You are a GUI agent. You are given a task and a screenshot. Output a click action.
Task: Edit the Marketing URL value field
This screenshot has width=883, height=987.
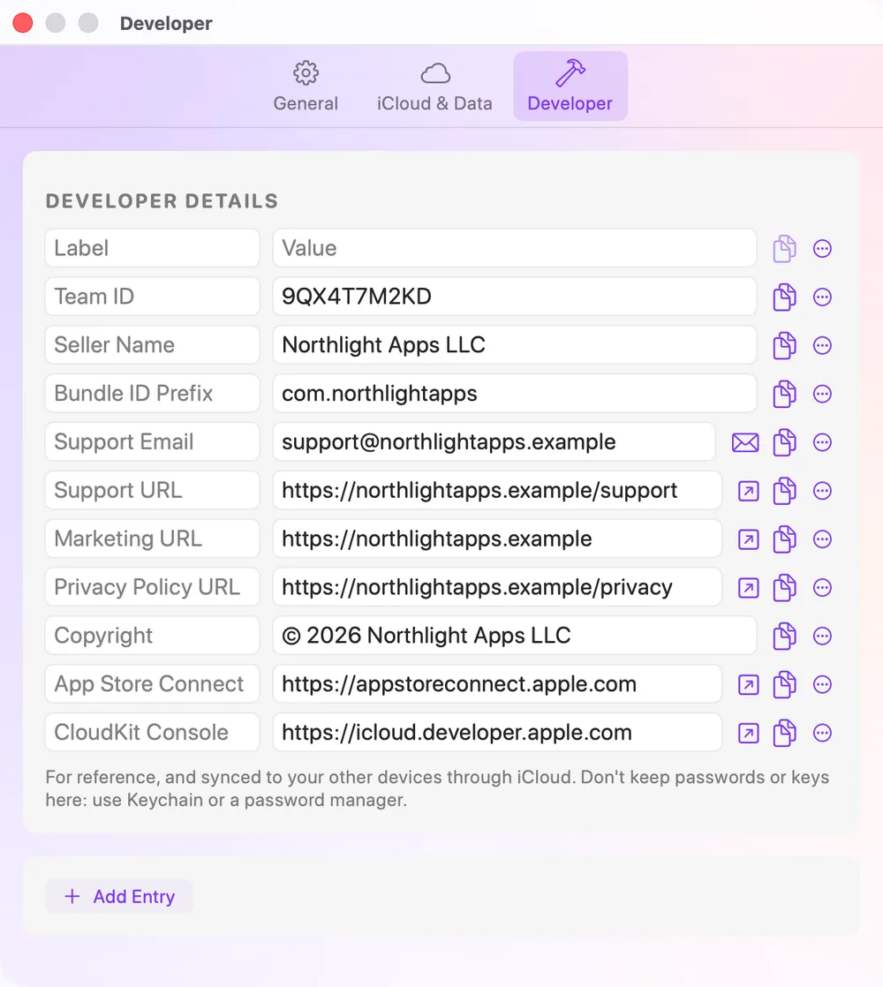497,539
